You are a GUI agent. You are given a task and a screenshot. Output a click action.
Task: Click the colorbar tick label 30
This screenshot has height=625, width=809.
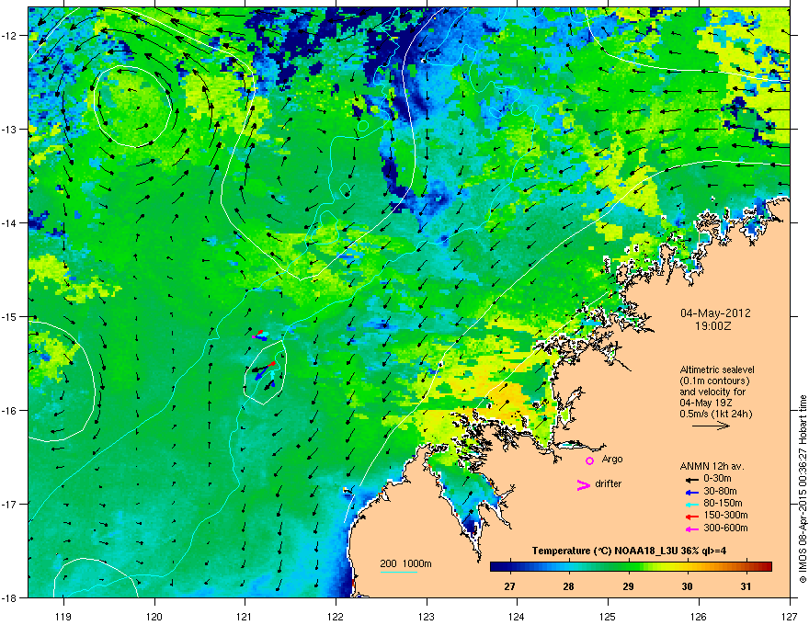coord(687,586)
